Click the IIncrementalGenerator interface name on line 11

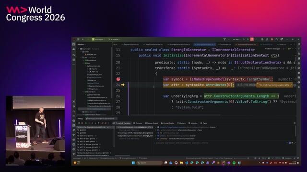coord(234,50)
